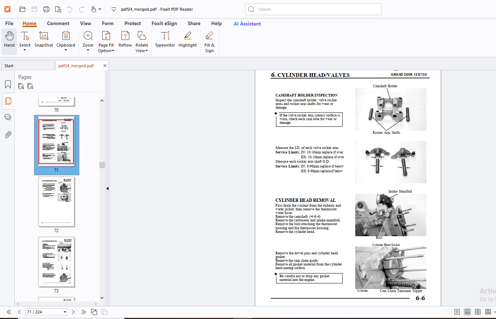Switch to single page view mode

[457, 312]
